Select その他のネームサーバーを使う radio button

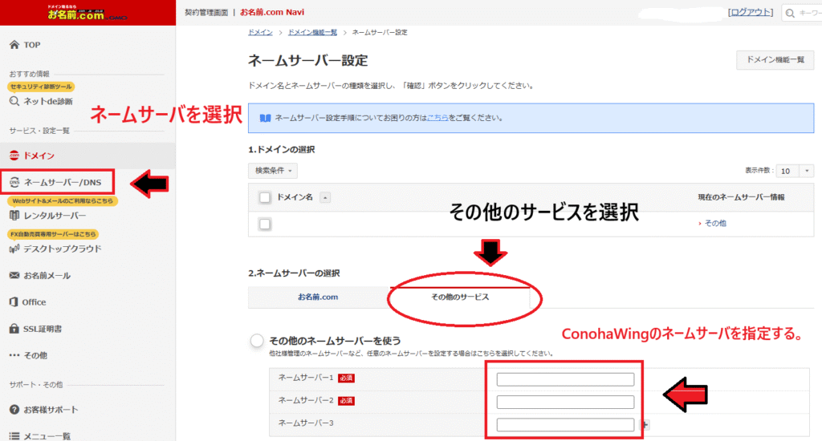coord(257,341)
